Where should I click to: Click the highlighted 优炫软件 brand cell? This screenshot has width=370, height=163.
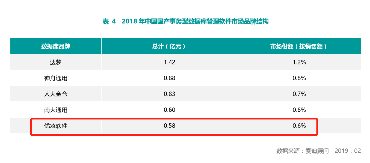tap(56, 126)
